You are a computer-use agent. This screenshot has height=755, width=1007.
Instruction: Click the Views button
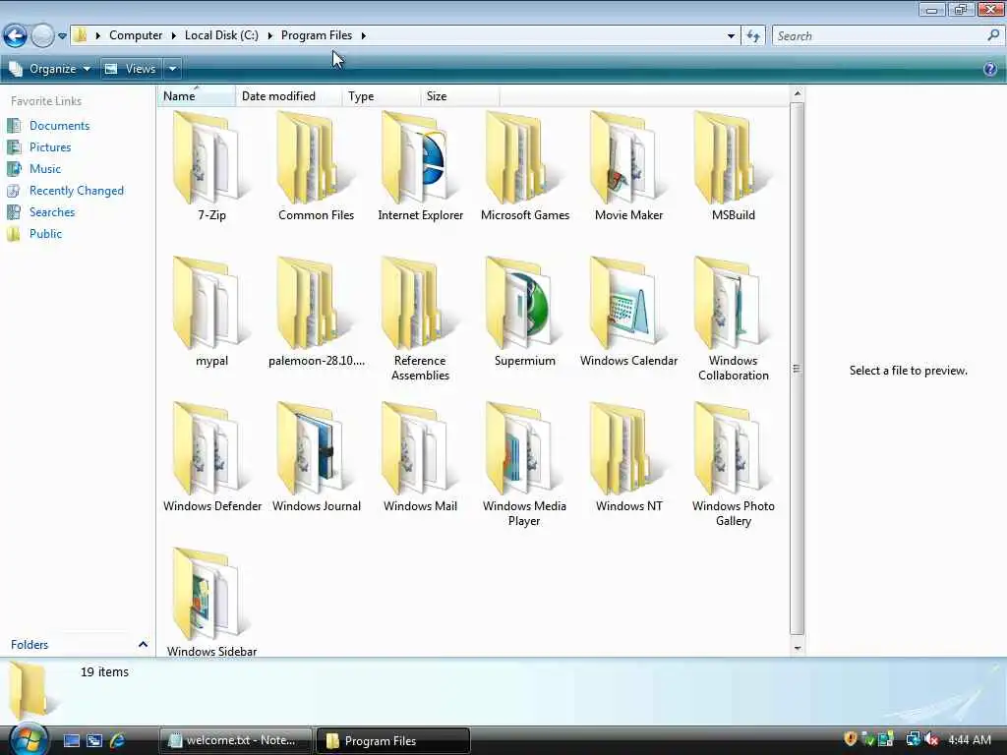pyautogui.click(x=133, y=69)
